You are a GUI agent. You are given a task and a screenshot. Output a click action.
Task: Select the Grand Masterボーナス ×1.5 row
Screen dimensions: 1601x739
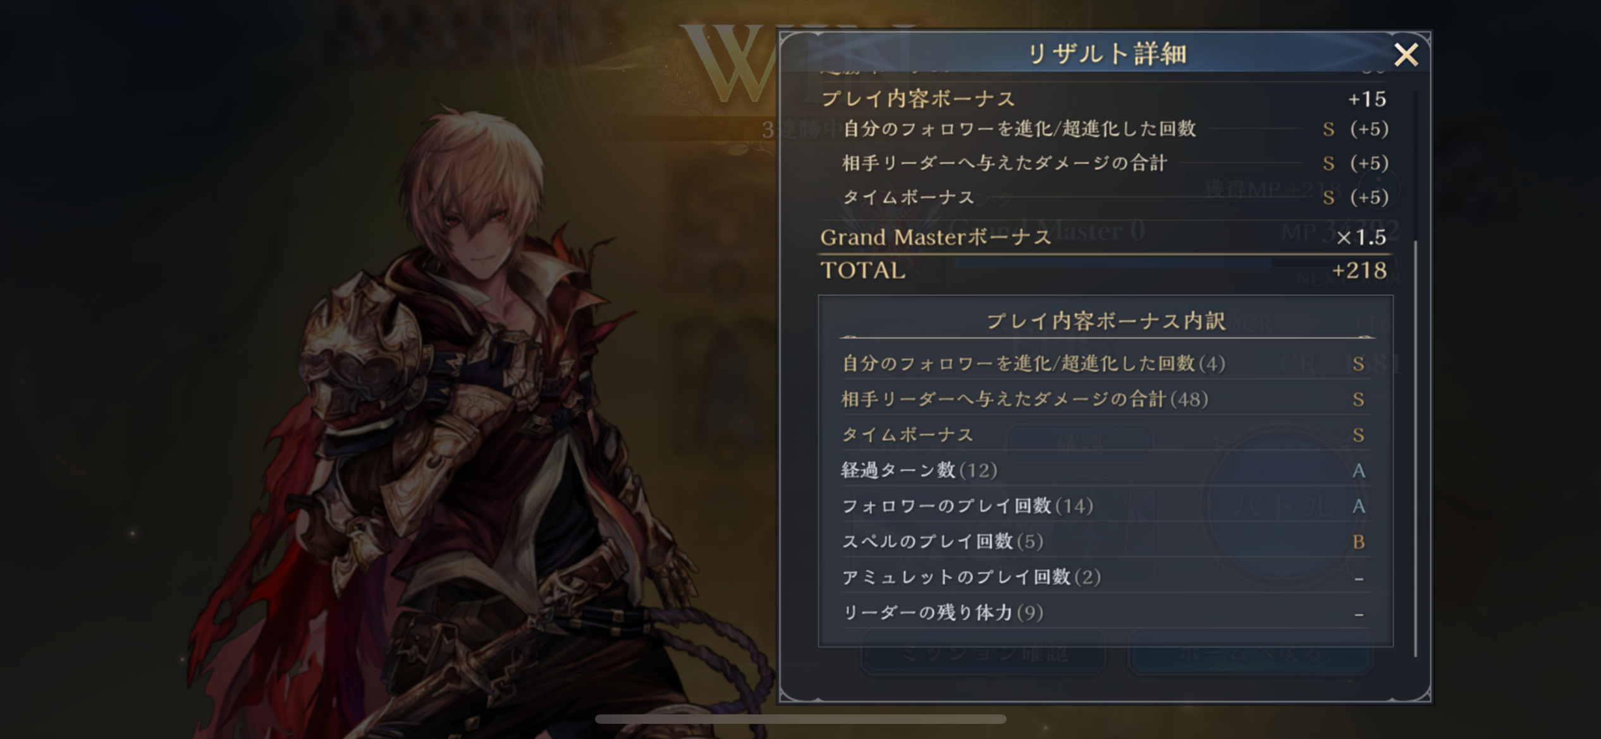(x=1104, y=237)
